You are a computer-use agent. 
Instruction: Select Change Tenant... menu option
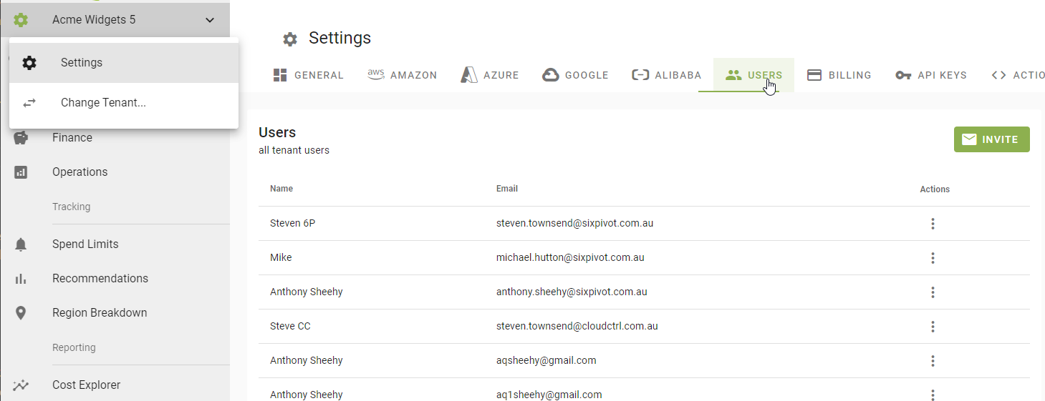pos(103,103)
